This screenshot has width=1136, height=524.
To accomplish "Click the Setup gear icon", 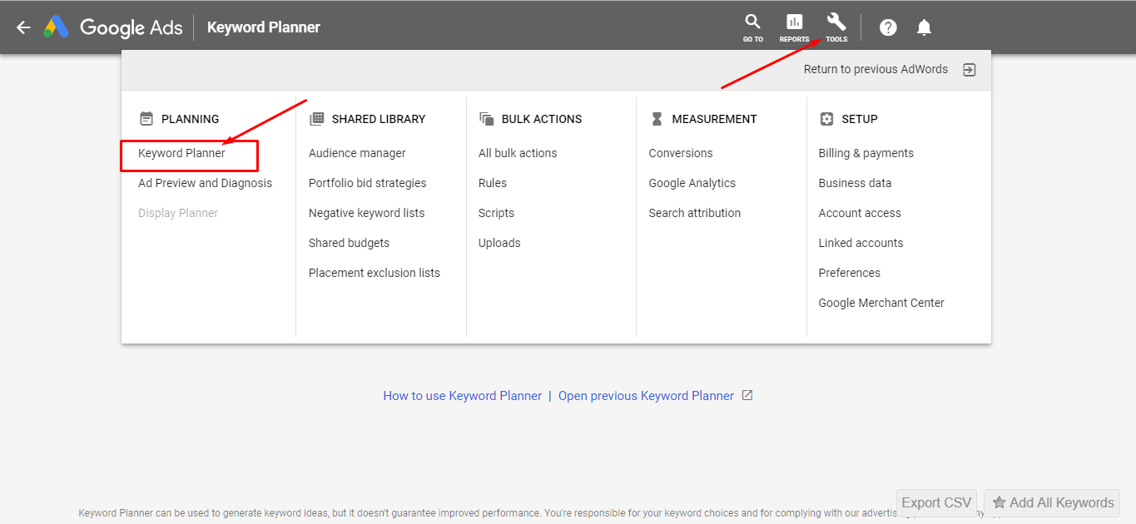I will click(826, 119).
